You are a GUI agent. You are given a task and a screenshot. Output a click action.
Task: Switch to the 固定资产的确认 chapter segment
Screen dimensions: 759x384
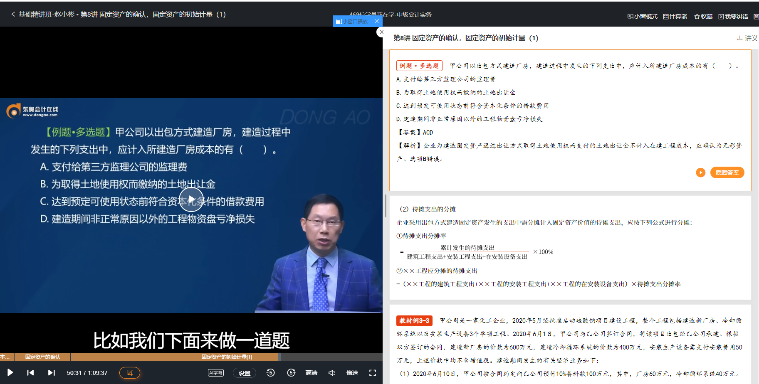pos(43,357)
